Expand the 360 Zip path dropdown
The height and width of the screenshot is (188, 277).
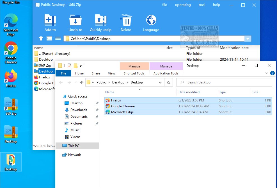(248, 39)
